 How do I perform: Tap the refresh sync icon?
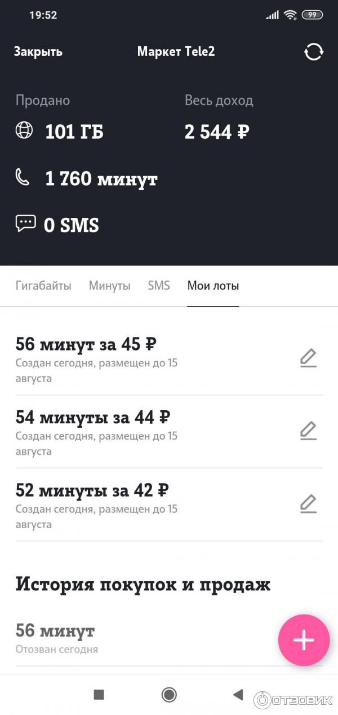coord(314,52)
